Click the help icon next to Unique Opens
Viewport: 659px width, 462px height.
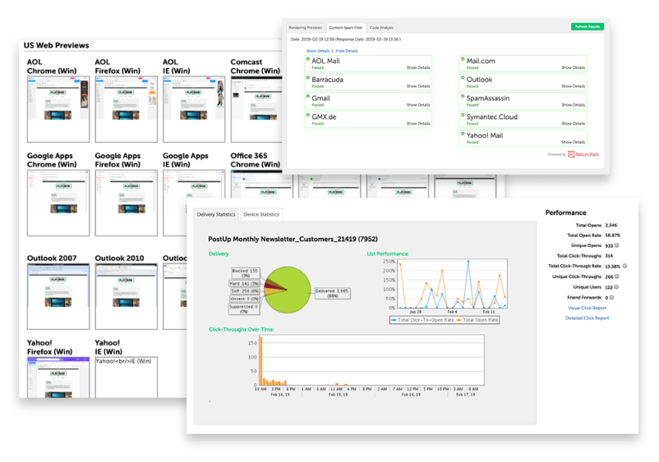617,245
